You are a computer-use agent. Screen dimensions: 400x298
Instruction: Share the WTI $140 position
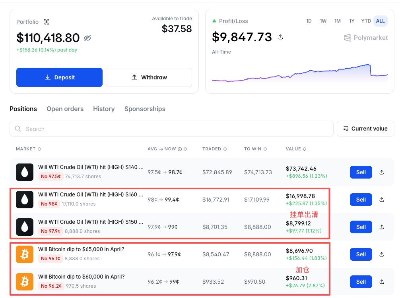point(382,172)
